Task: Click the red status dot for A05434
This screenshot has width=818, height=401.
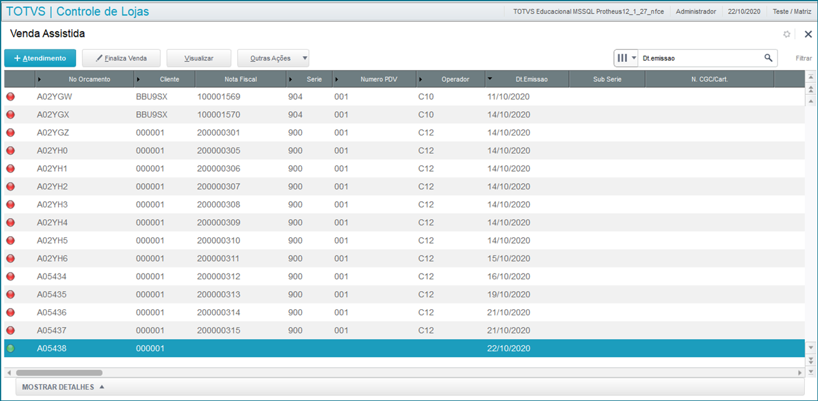Action: 11,276
